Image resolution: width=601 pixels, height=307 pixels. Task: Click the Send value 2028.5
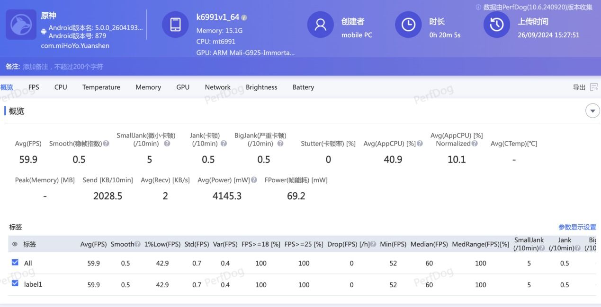pos(108,196)
